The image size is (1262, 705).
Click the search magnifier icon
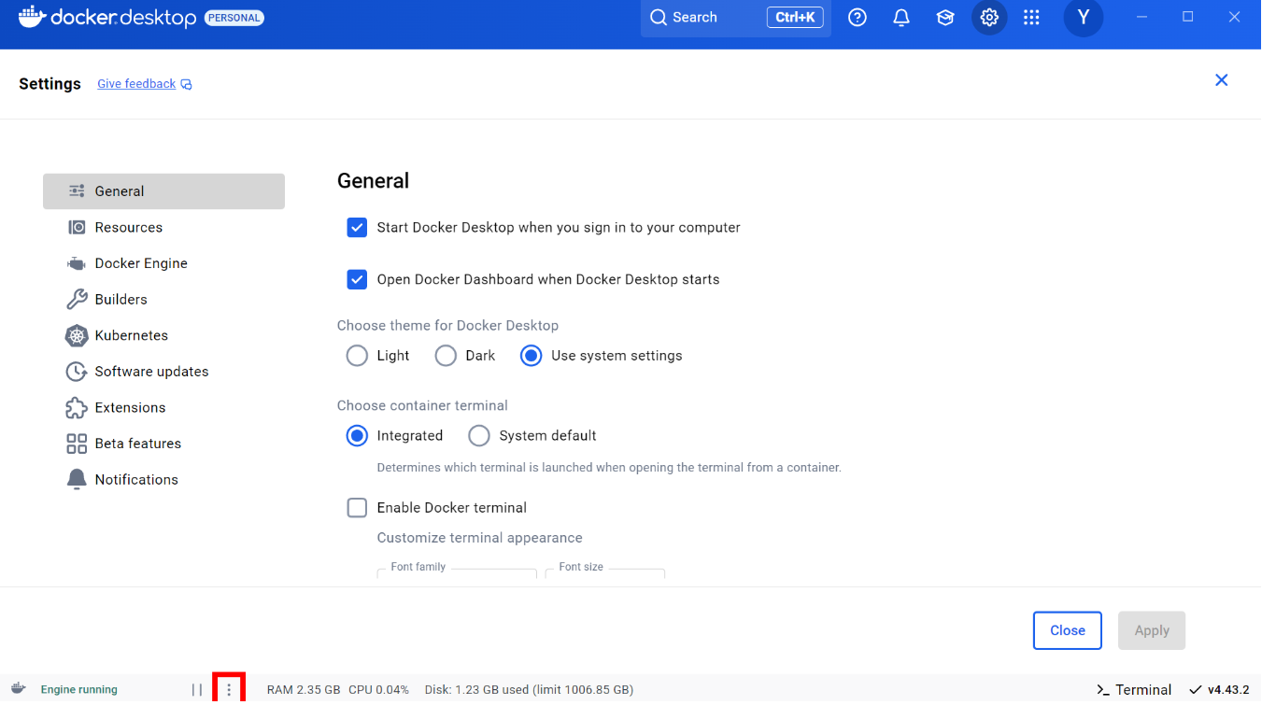click(x=659, y=18)
